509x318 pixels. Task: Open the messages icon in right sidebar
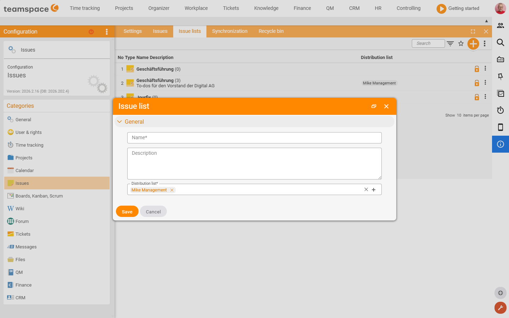501,59
